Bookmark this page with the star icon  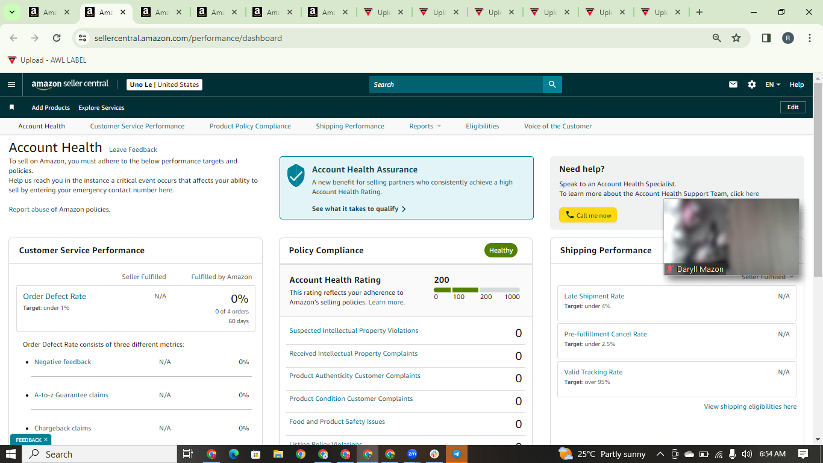[736, 38]
